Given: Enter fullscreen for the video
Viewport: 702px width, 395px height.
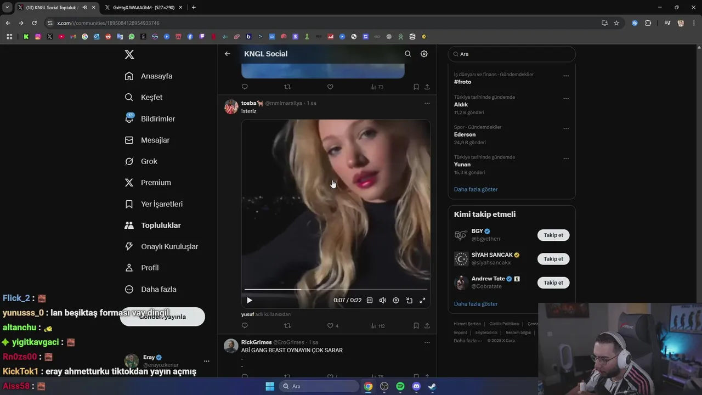Looking at the screenshot, I should (x=422, y=300).
